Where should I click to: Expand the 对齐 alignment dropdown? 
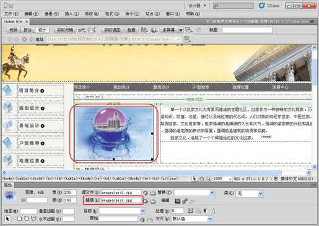[x=210, y=219]
